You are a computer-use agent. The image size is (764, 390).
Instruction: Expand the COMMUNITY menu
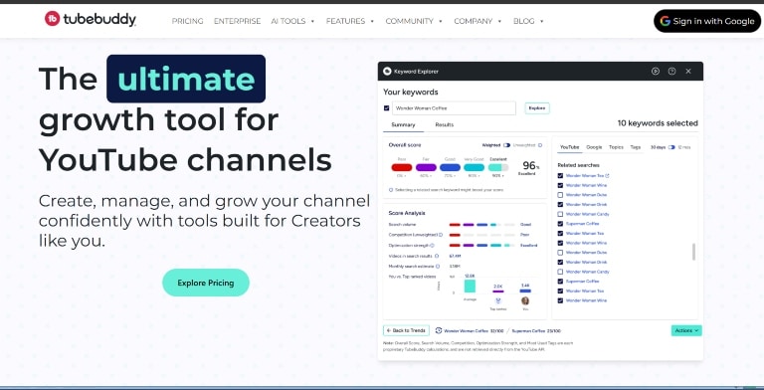click(414, 21)
